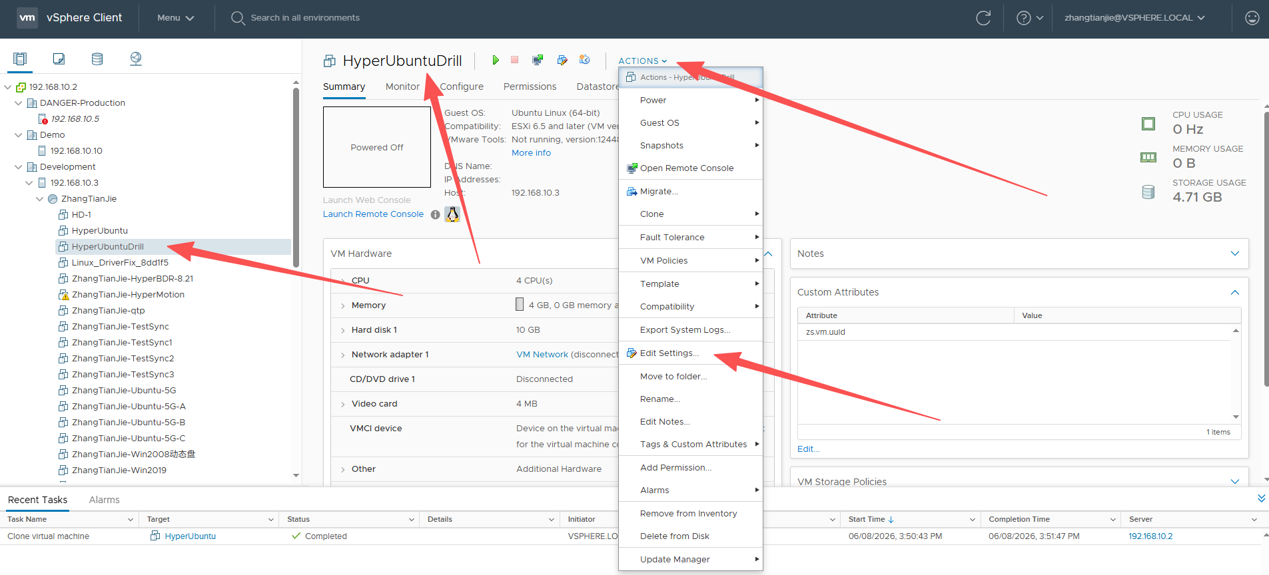Open help via the question mark icon
The image size is (1269, 575).
[x=1024, y=18]
